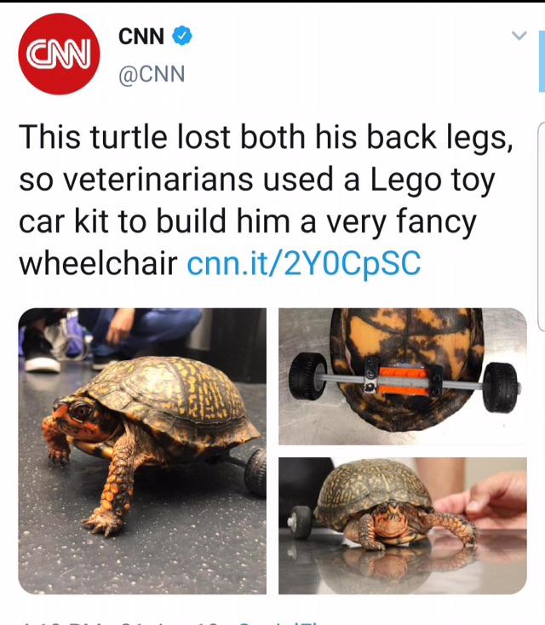Open the CNN red logo profile avatar
The image size is (545, 625).
(59, 54)
